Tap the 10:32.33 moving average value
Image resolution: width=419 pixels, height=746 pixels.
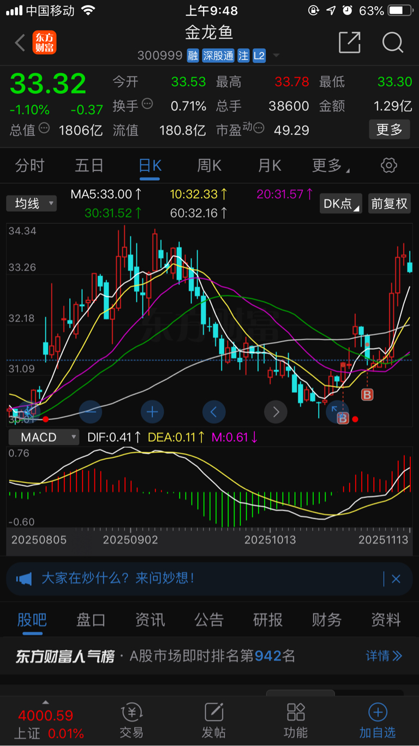point(199,194)
